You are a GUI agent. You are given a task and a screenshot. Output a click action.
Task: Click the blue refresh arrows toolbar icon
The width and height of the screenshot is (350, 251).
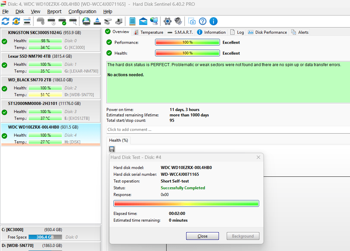(x=5, y=21)
